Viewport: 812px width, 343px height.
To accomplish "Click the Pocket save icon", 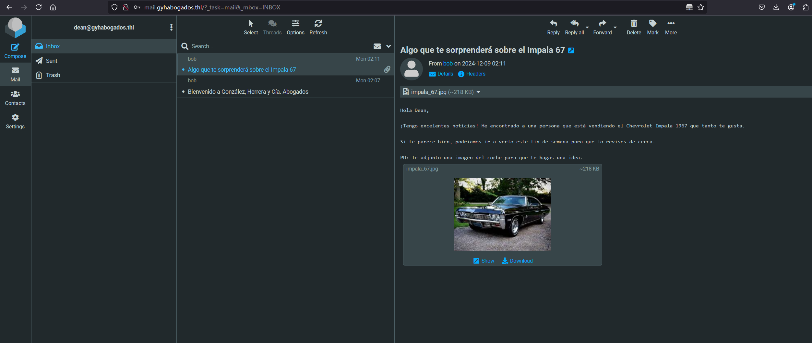I will click(x=761, y=7).
